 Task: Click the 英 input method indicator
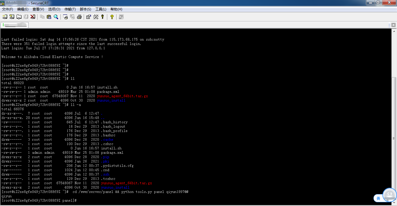[x=378, y=198]
